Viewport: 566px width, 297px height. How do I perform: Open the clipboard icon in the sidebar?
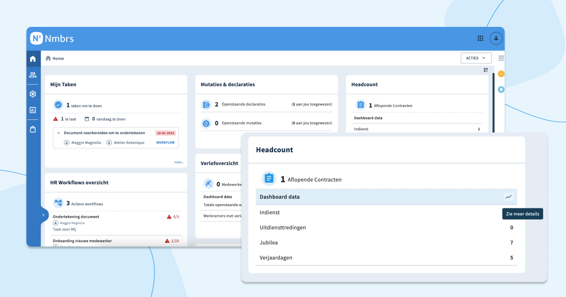(33, 129)
